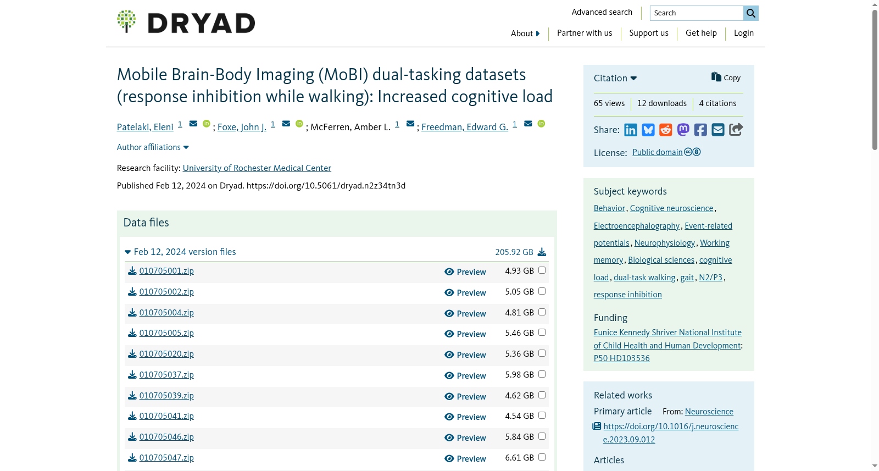Viewport: 879px width, 471px height.
Task: Open the Dryad logo homepage
Action: tap(186, 22)
